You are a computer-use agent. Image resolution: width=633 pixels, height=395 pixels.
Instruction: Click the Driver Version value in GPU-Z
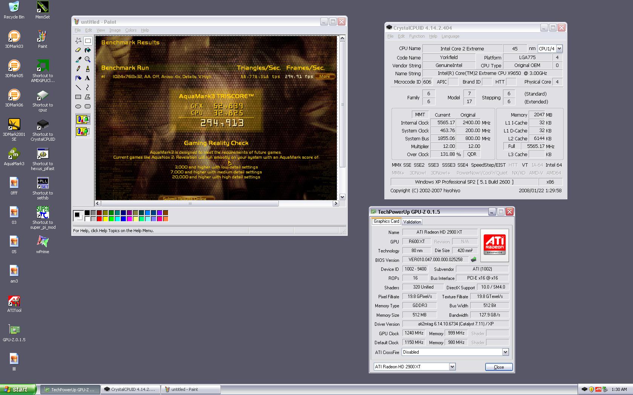[x=456, y=324]
